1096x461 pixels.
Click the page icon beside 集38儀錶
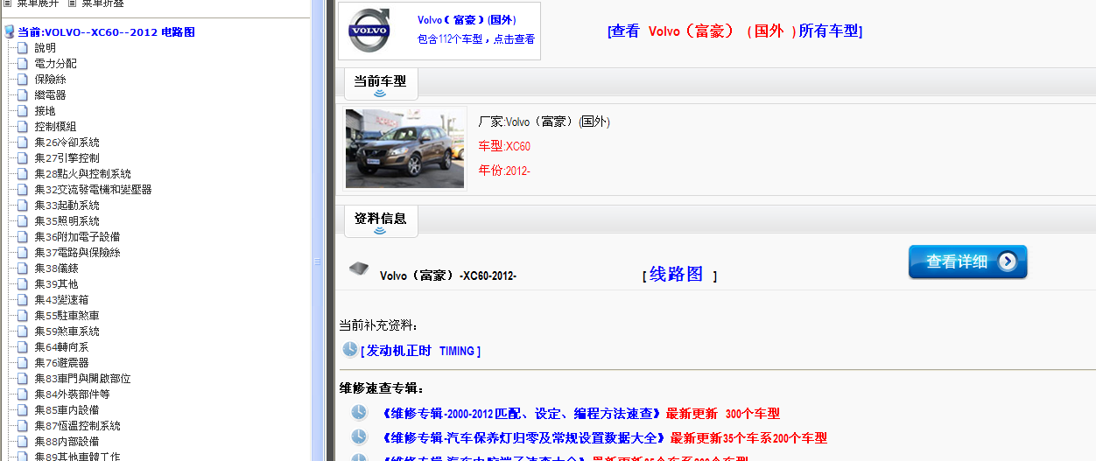(23, 269)
